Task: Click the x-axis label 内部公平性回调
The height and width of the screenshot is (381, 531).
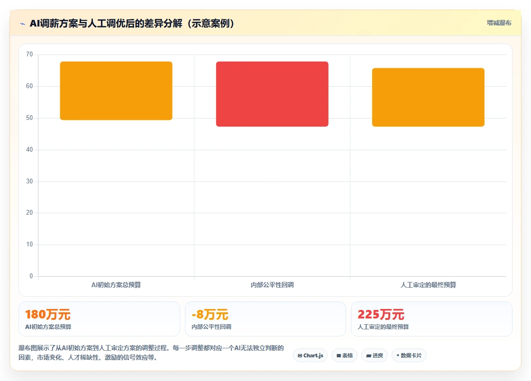Action: (x=272, y=285)
